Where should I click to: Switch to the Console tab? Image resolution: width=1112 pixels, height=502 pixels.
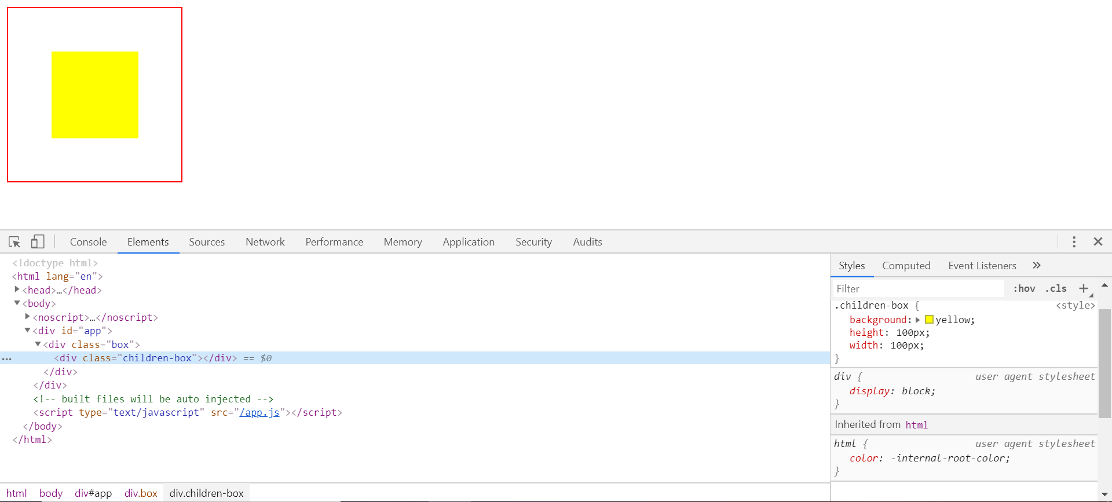coord(89,242)
